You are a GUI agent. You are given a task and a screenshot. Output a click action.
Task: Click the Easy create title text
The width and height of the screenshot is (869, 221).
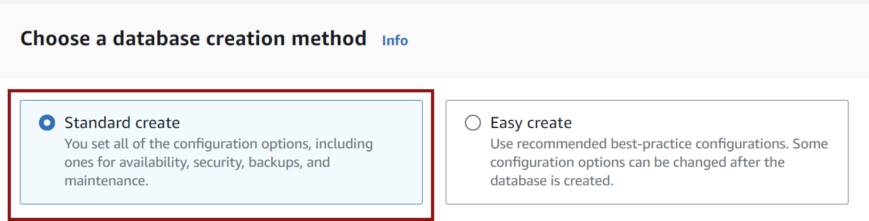click(x=531, y=123)
